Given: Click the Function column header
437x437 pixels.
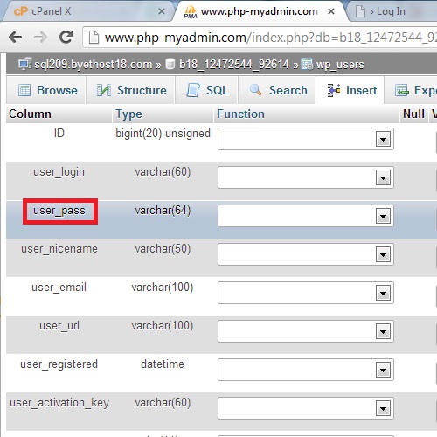Looking at the screenshot, I should pyautogui.click(x=240, y=114).
